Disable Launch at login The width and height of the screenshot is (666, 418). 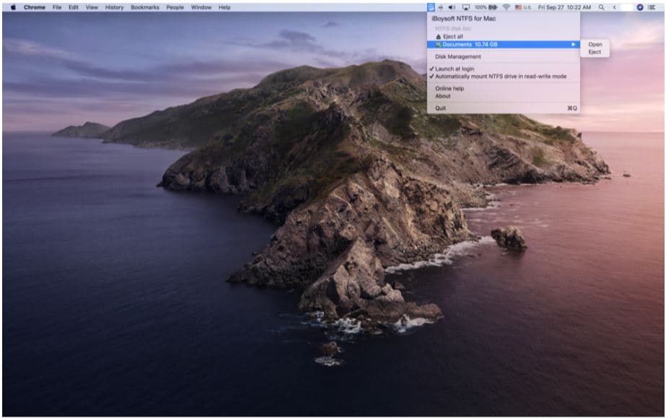pyautogui.click(x=455, y=68)
